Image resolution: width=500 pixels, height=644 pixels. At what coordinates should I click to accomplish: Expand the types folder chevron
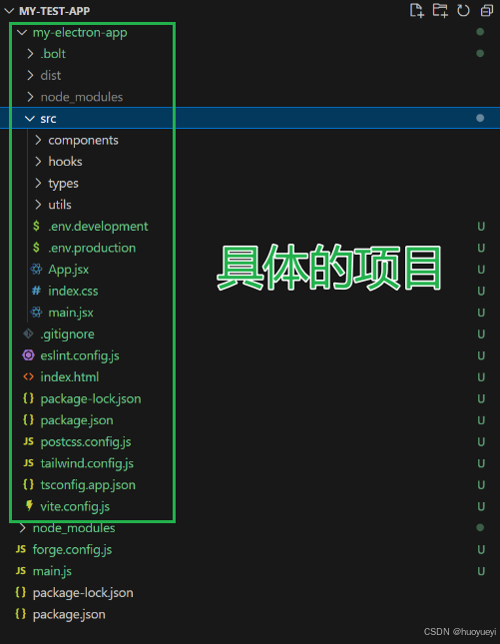(38, 183)
